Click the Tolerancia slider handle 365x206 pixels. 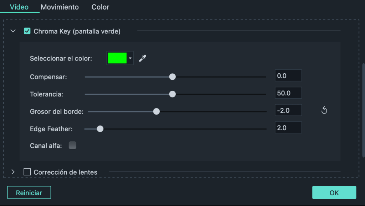[173, 94]
